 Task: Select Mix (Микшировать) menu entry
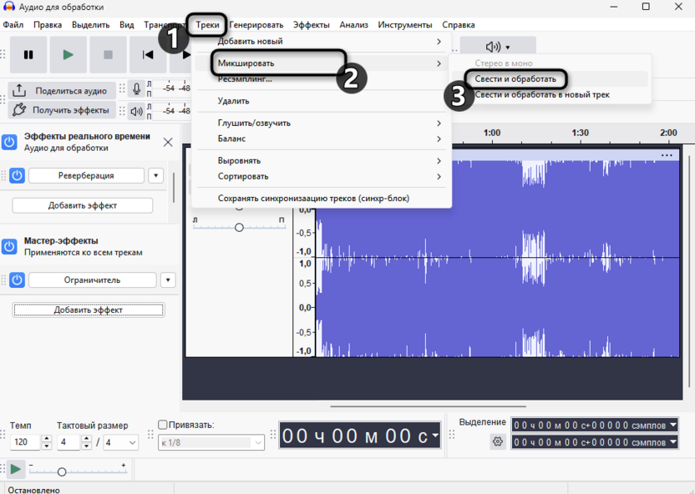tap(322, 63)
